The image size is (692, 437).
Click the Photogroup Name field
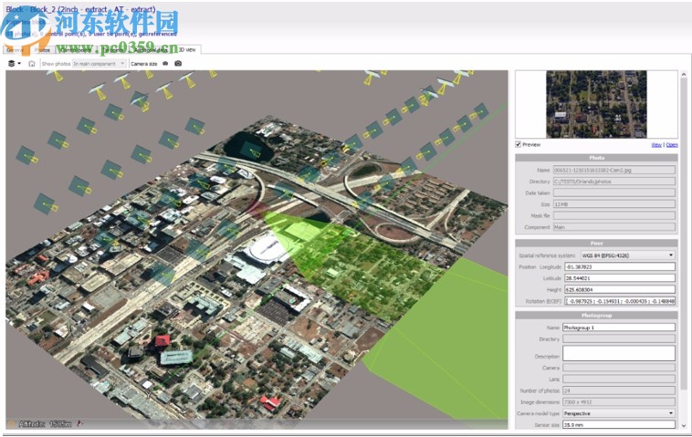point(618,327)
